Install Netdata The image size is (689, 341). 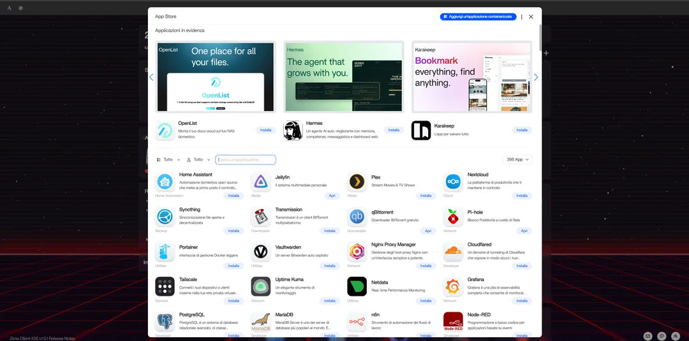[426, 301]
